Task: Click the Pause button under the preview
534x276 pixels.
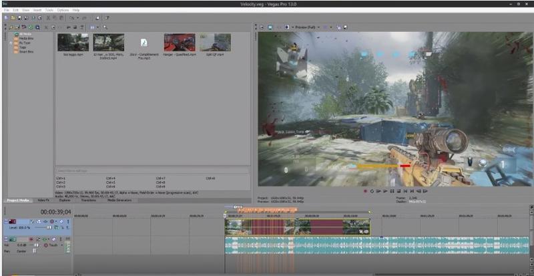Action: 392,191
